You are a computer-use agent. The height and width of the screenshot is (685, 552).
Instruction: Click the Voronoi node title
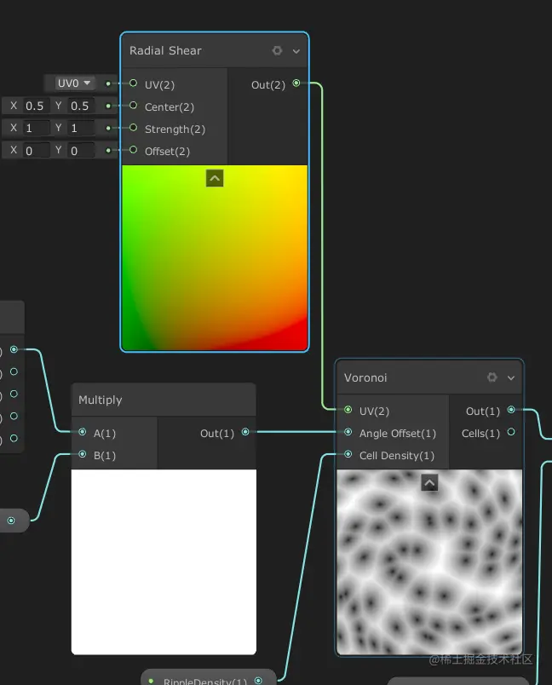click(365, 378)
